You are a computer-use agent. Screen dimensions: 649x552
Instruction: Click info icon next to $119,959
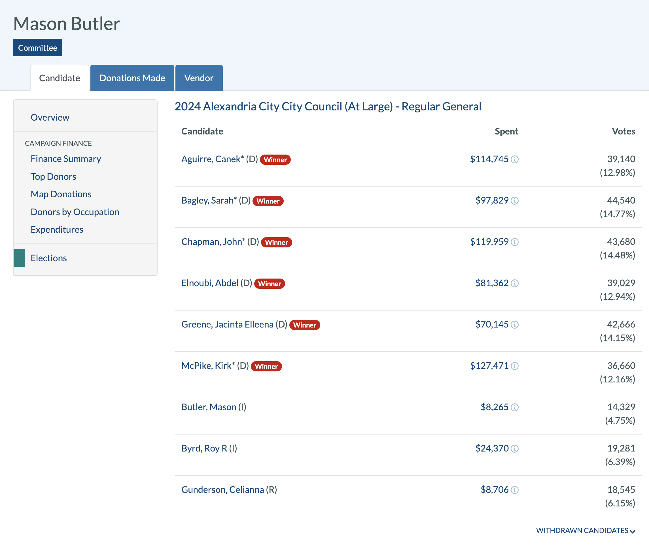(515, 242)
